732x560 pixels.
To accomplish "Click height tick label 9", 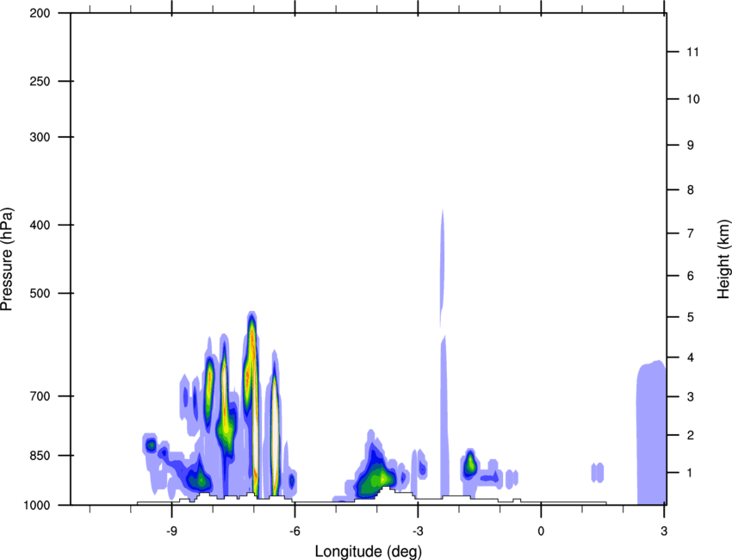I will [x=690, y=146].
